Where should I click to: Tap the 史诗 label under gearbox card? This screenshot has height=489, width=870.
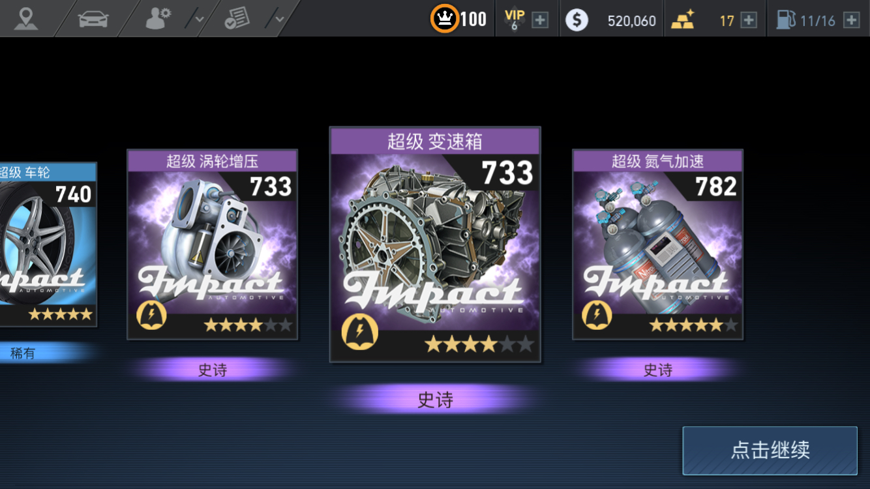tap(435, 400)
